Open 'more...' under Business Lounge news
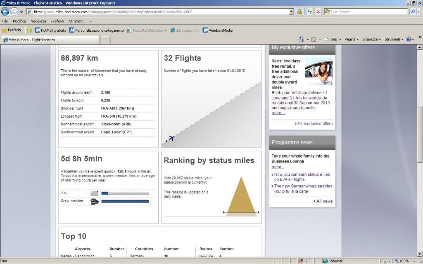The height and width of the screenshot is (264, 423). pos(278,167)
